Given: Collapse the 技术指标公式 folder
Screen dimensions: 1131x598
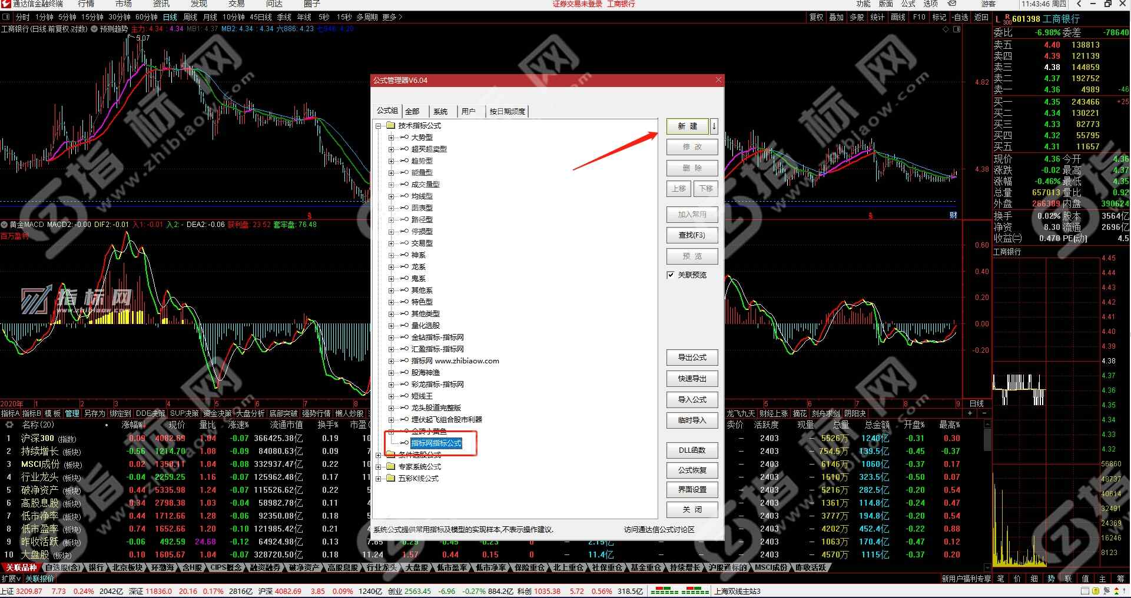Looking at the screenshot, I should coord(379,126).
